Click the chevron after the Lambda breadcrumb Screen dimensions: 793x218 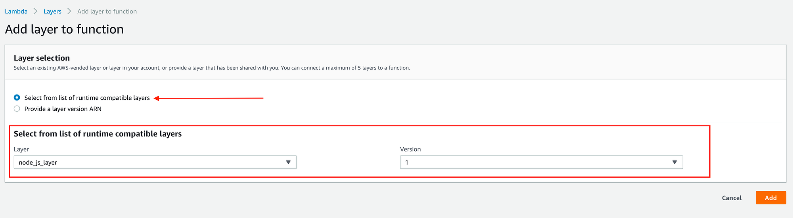click(x=35, y=11)
